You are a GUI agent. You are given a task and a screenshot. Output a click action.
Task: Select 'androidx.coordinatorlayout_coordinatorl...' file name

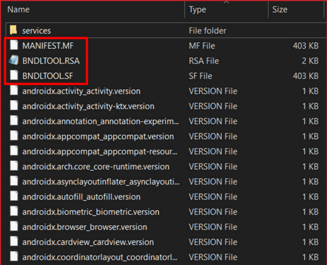click(100, 257)
